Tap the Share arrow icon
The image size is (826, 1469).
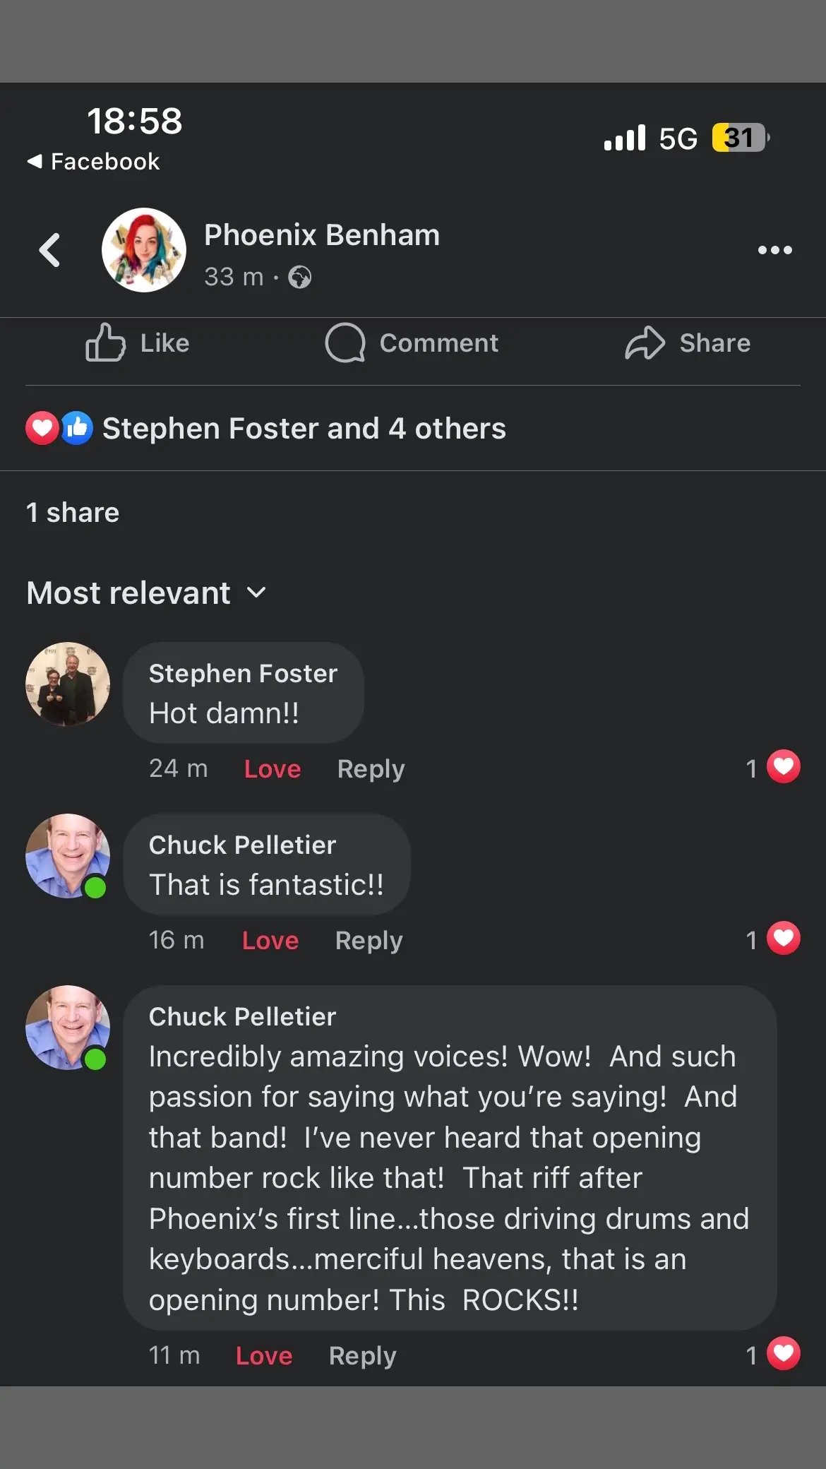tap(645, 343)
